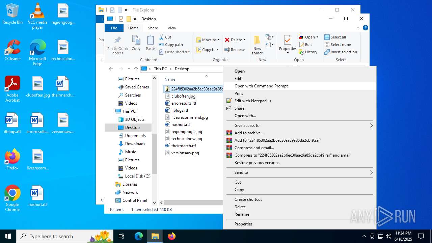Open the recent locations dropdown arrow

point(129,69)
